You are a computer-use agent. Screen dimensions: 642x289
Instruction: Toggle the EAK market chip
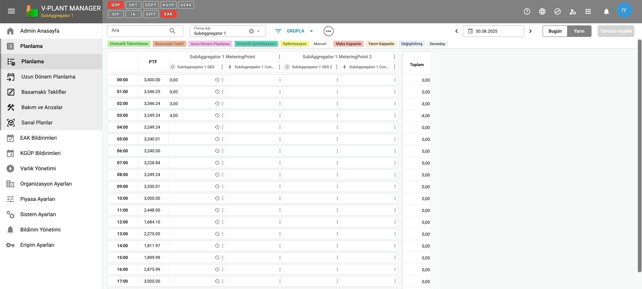(x=168, y=14)
